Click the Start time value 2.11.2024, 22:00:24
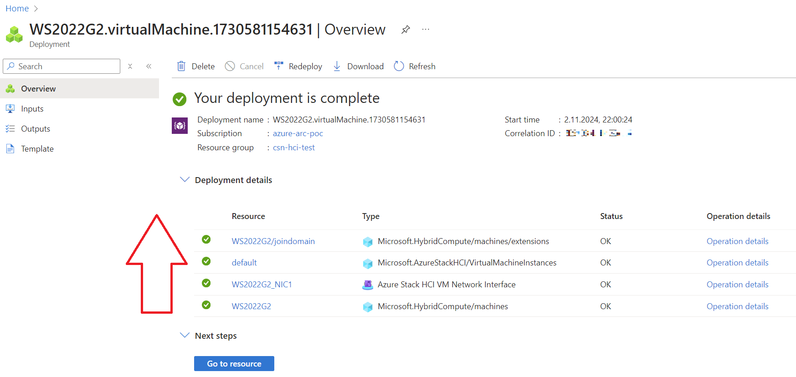The image size is (796, 377). (x=598, y=120)
